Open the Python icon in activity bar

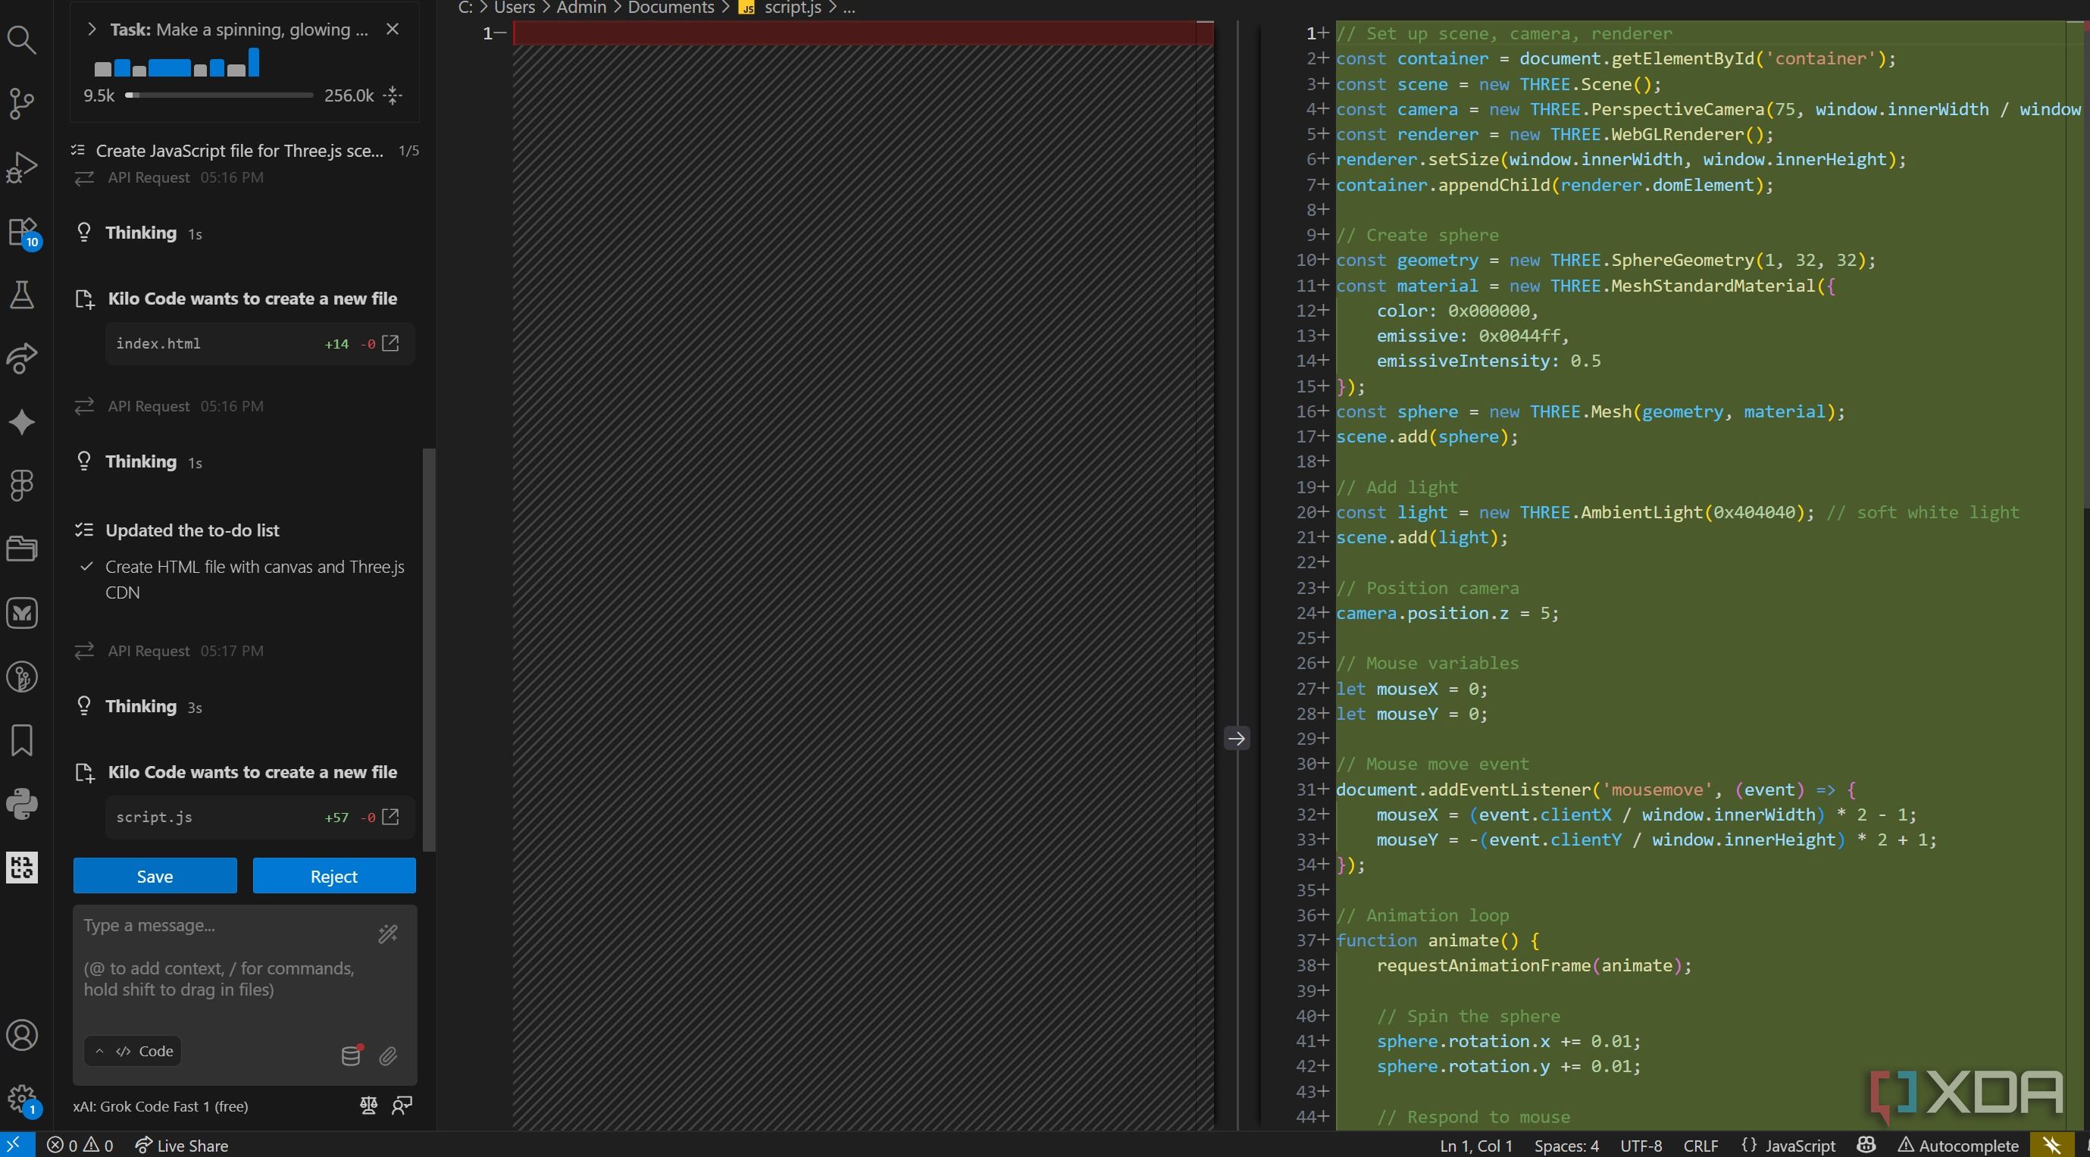[22, 804]
